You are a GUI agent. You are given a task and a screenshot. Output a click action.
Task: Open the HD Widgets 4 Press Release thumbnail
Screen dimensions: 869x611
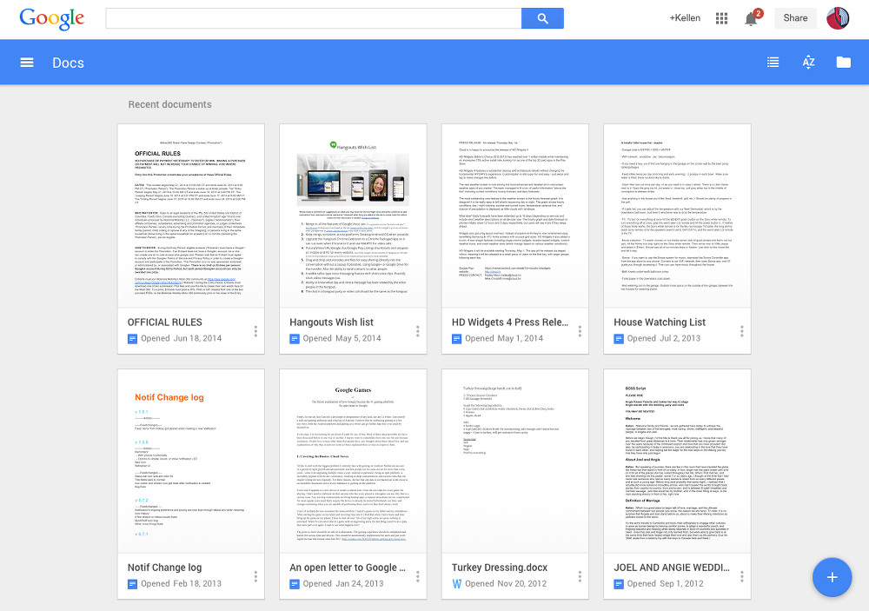point(514,216)
